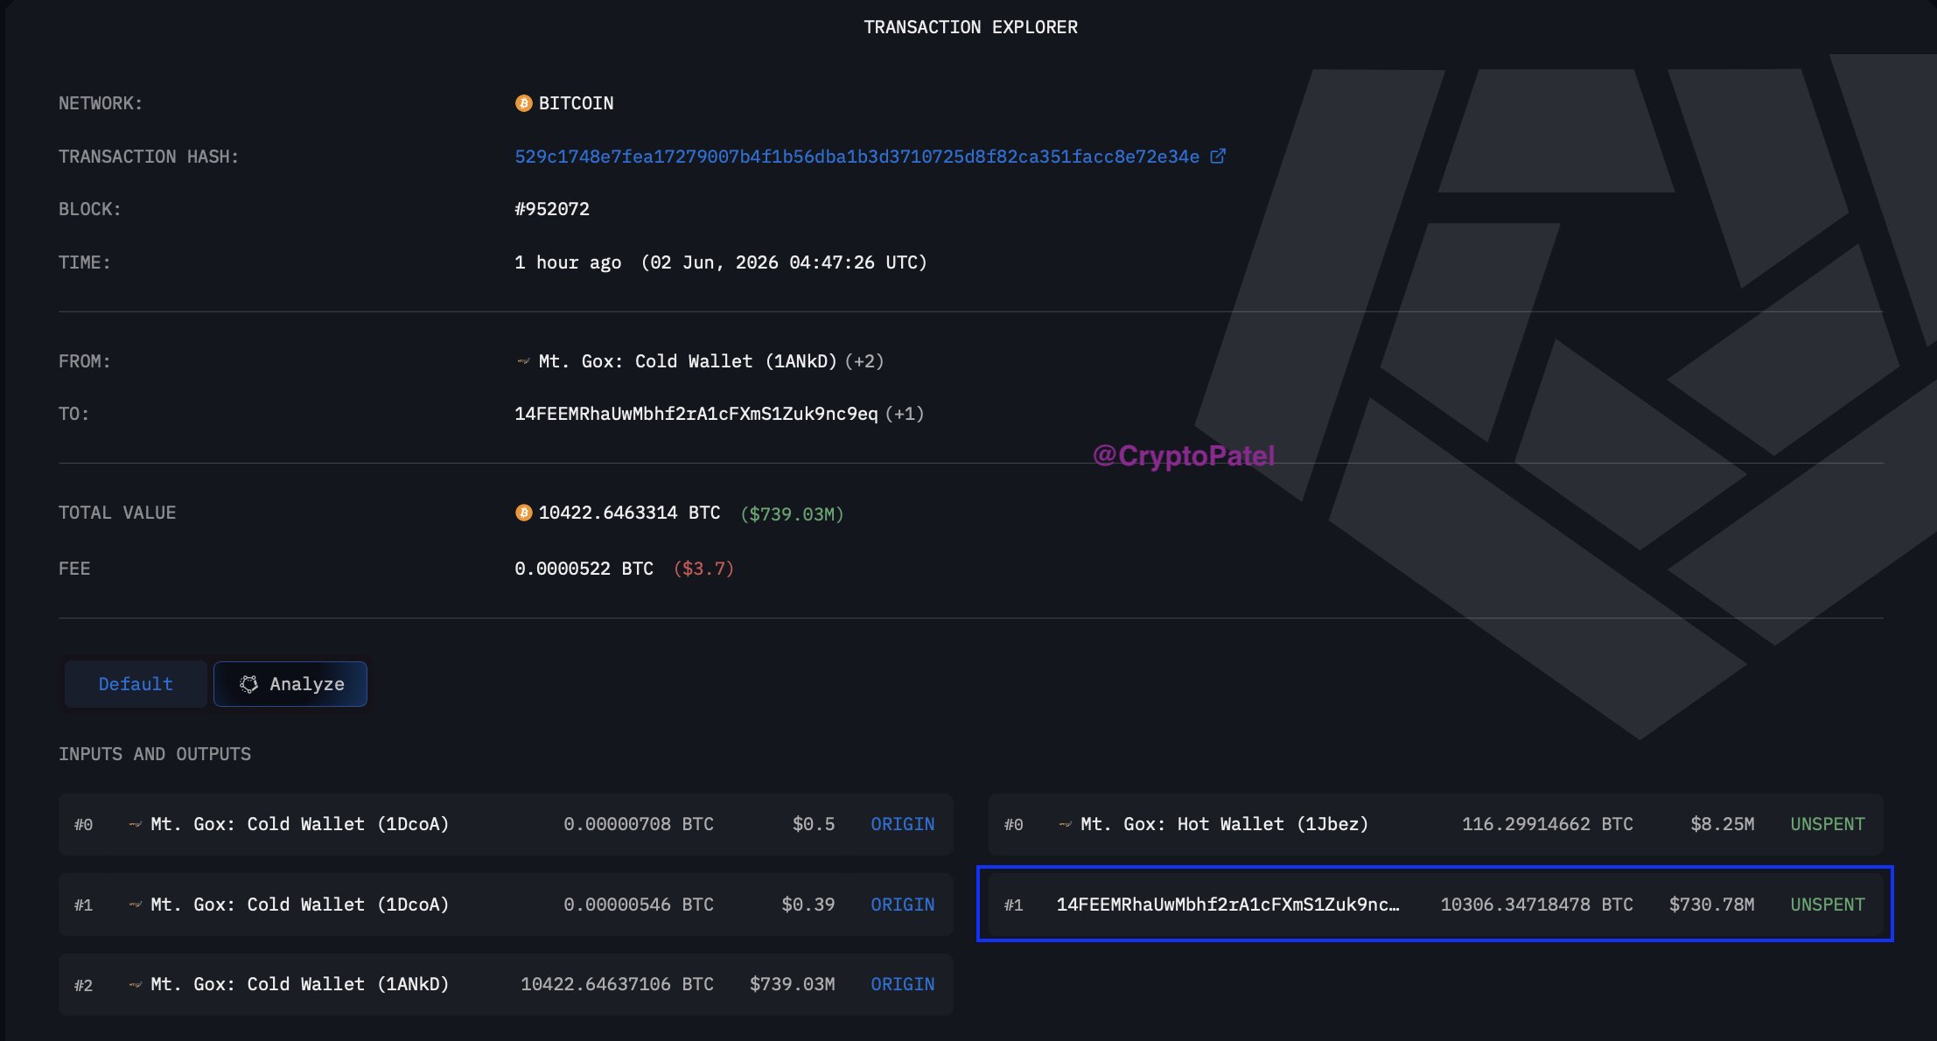Open input #2 Mt. Gox: Cold Wallet (1ANkD)
Viewport: 1937px width, 1041px height.
click(x=300, y=984)
